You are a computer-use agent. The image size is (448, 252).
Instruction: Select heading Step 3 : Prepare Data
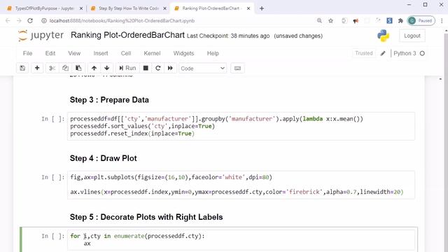[109, 100]
